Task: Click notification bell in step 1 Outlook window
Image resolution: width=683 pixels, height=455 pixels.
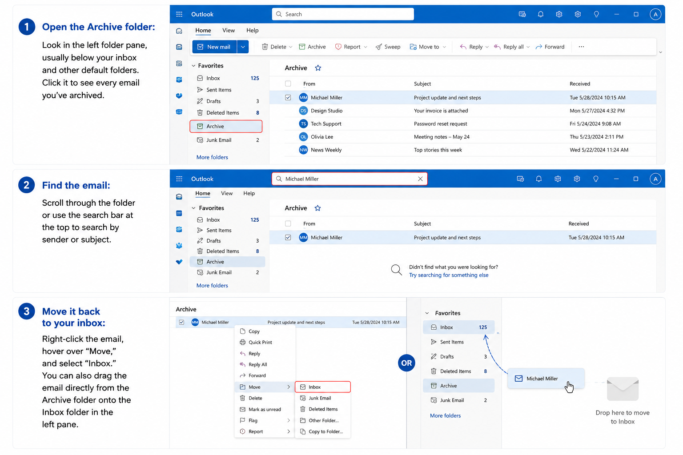Action: pos(540,14)
